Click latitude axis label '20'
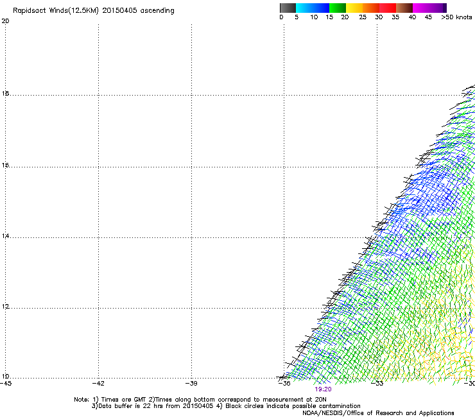The width and height of the screenshot is (475, 417). 5,21
